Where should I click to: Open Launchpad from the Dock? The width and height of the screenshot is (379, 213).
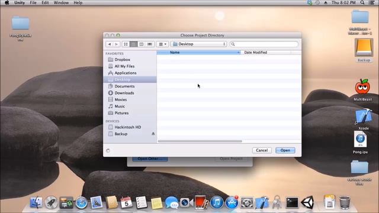(x=51, y=202)
